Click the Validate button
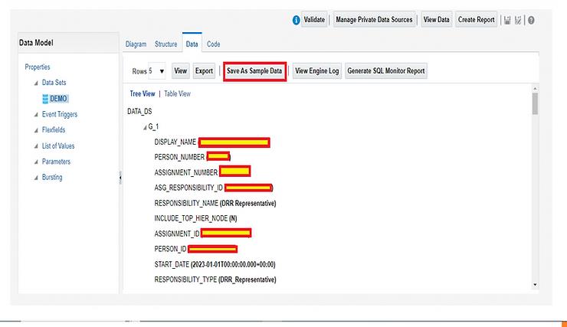567x327 pixels. [x=314, y=19]
